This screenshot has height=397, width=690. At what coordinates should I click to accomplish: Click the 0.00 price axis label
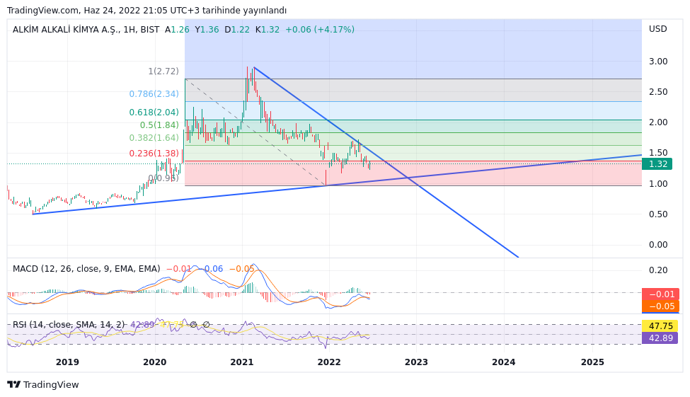pos(658,245)
